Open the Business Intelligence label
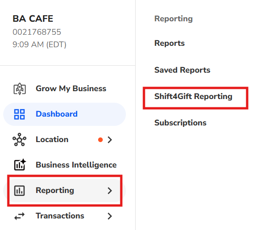 pyautogui.click(x=76, y=165)
